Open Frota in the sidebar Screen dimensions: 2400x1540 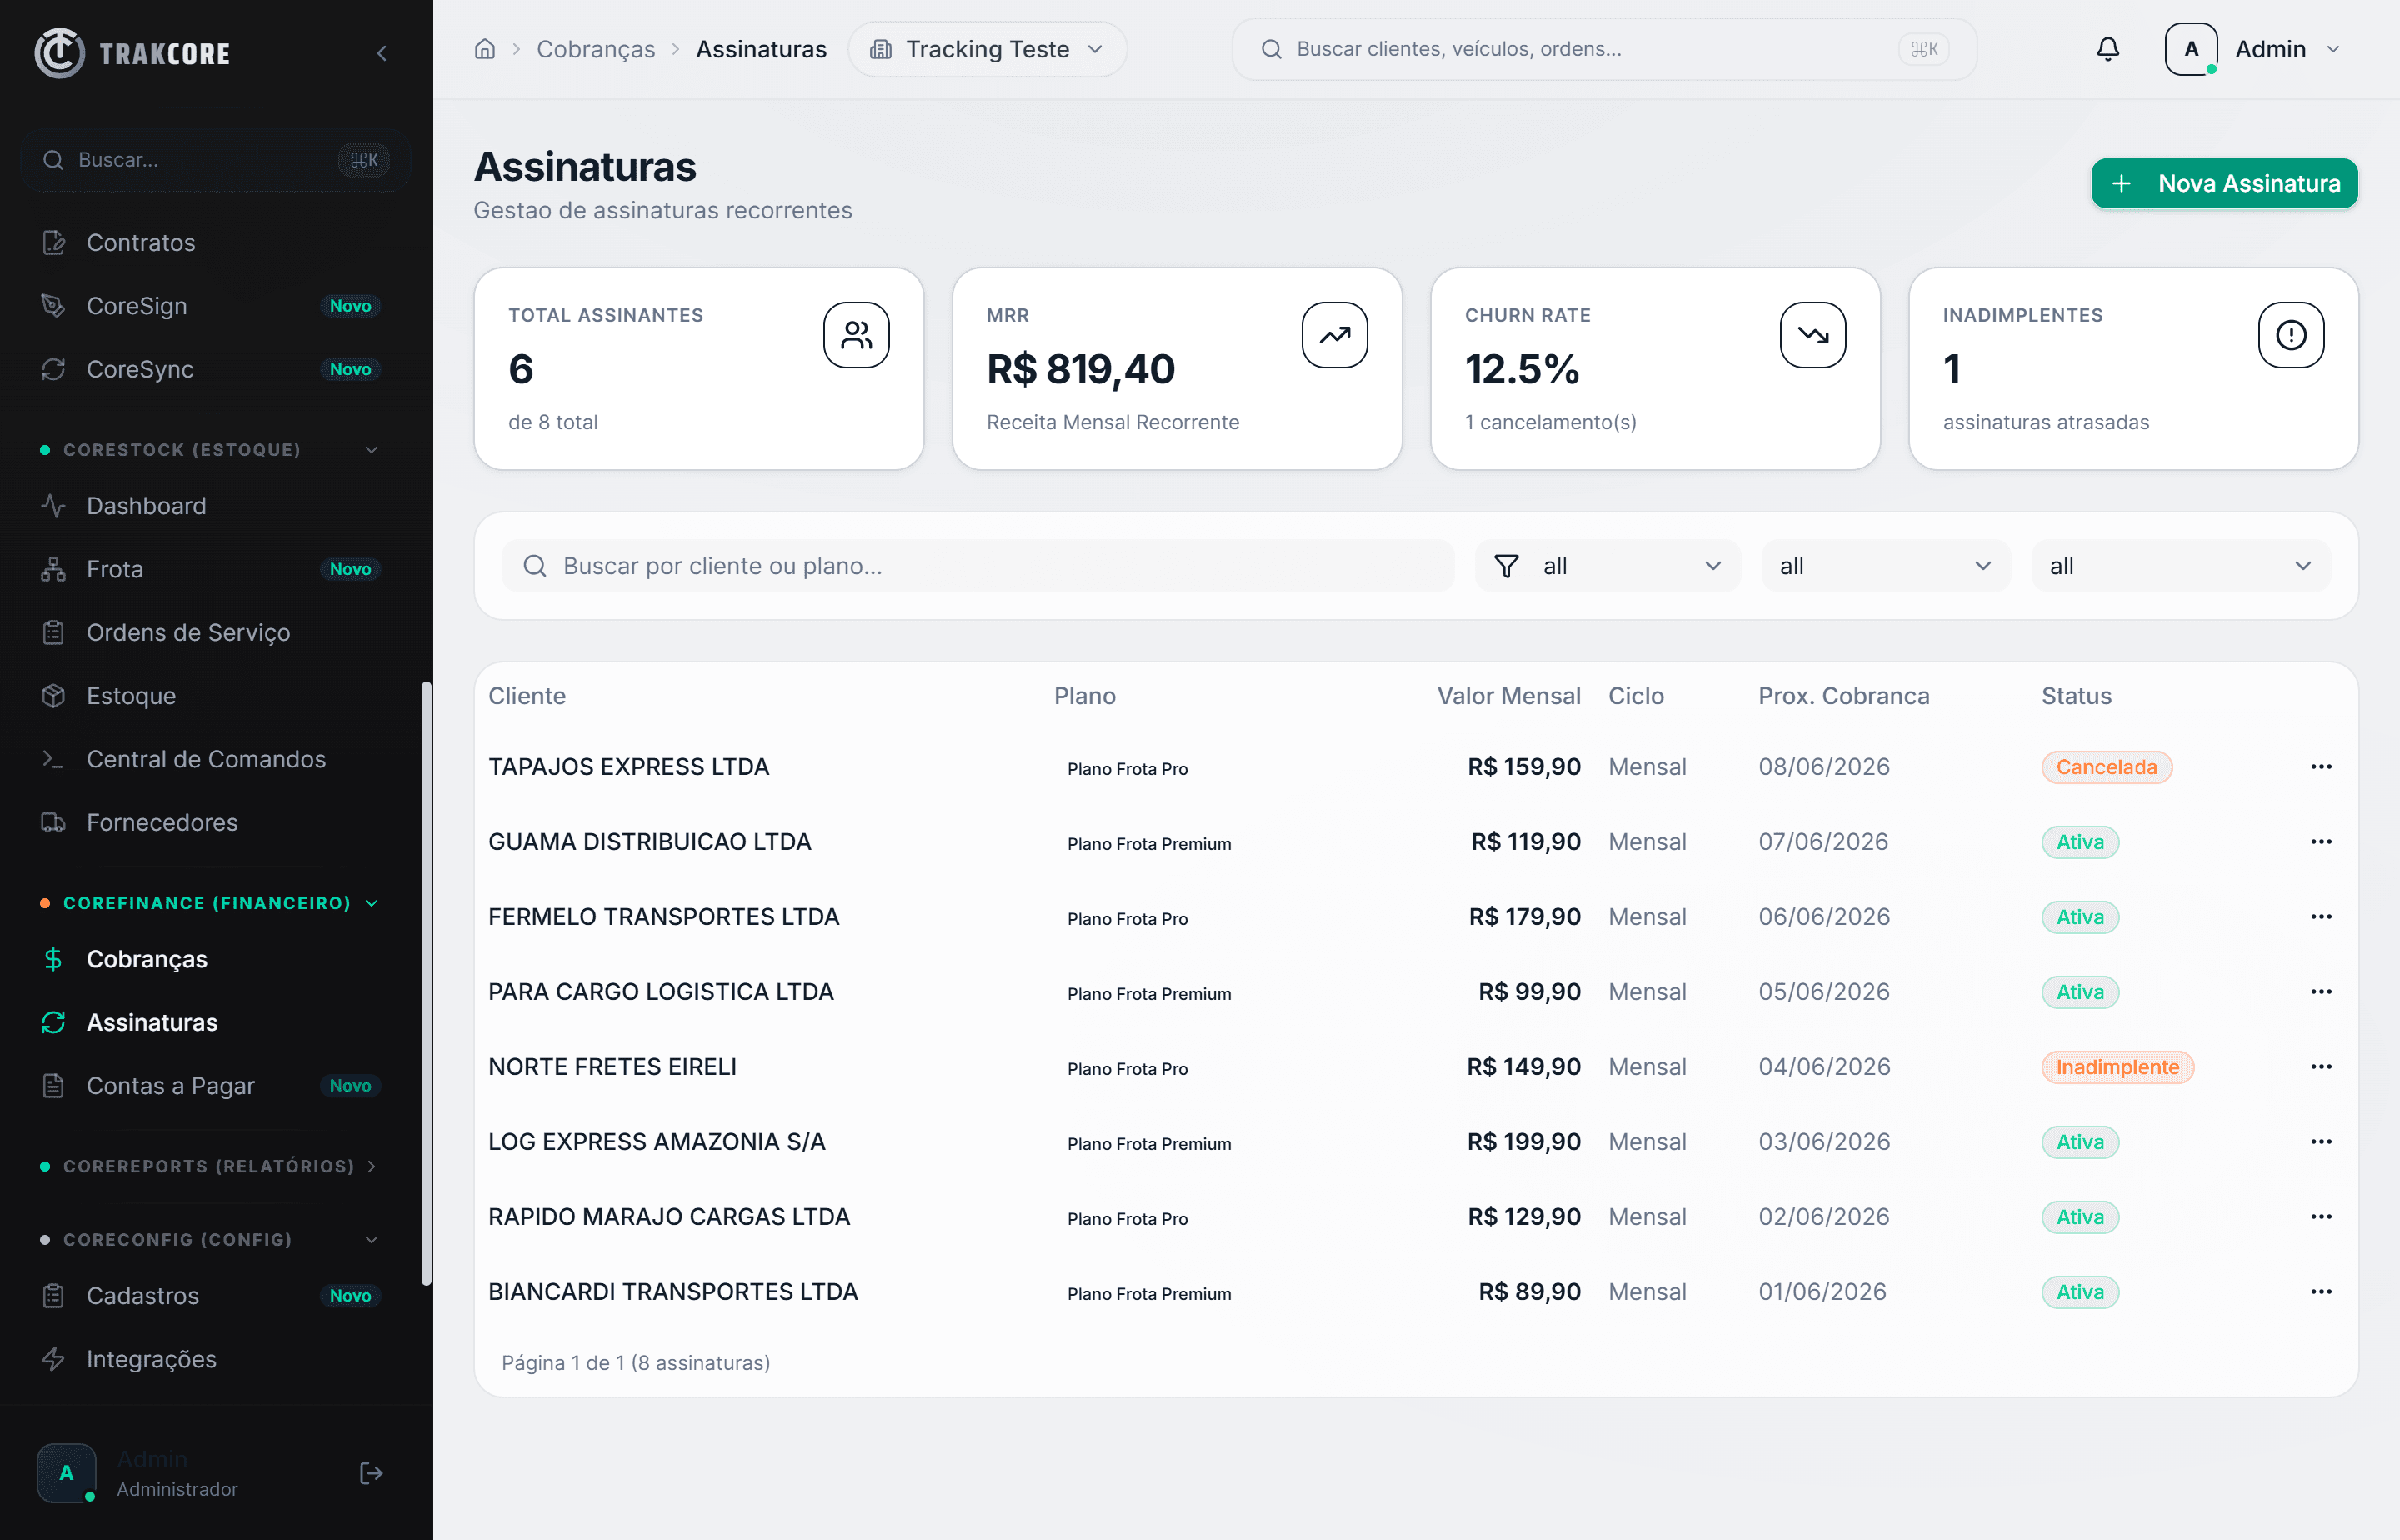coord(211,569)
